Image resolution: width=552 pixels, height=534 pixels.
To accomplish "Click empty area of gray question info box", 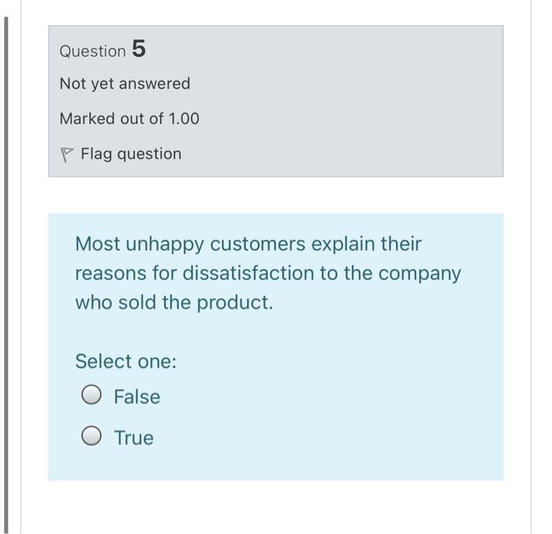I will pos(355,102).
